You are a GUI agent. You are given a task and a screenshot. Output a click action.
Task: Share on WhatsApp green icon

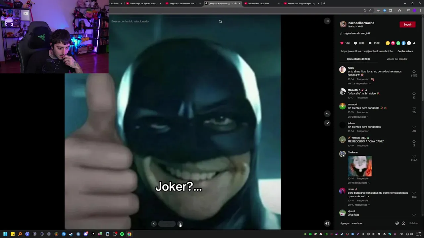coord(398,43)
